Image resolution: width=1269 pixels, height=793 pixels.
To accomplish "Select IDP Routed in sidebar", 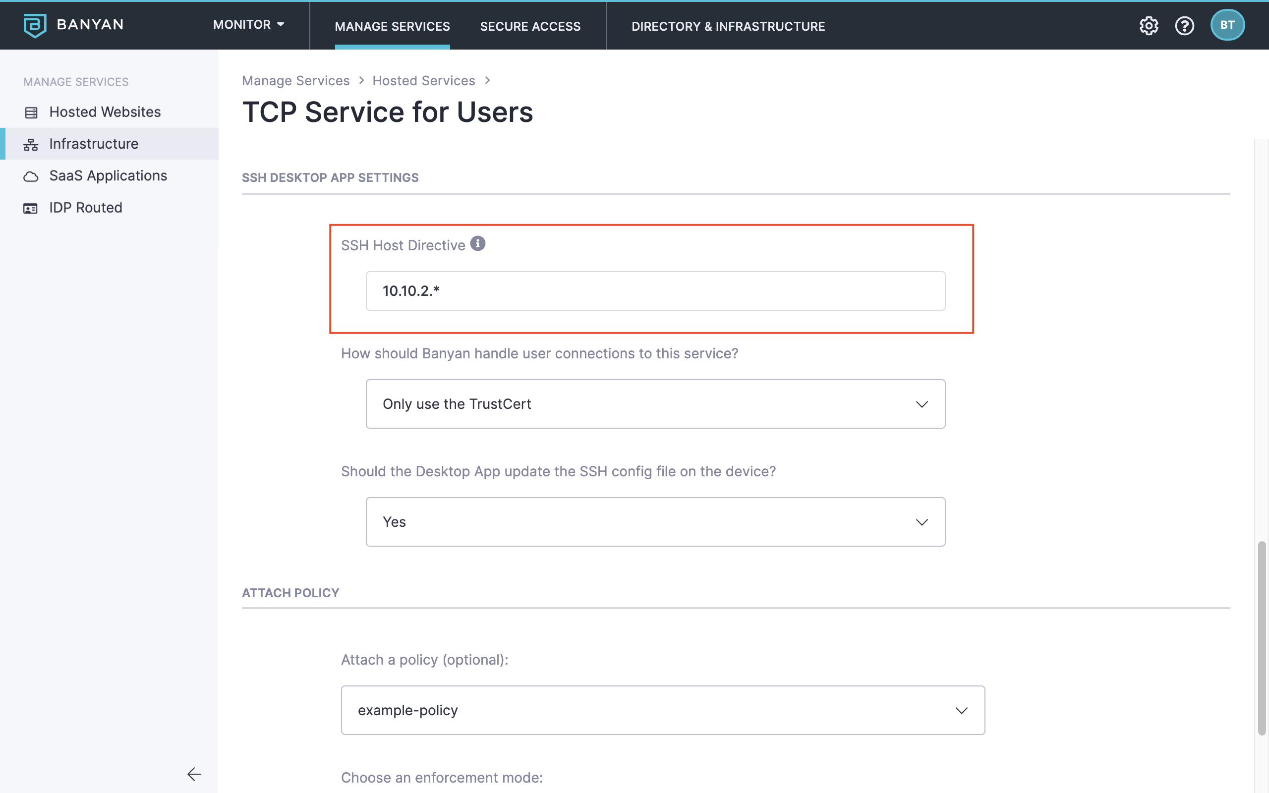I will (x=109, y=208).
